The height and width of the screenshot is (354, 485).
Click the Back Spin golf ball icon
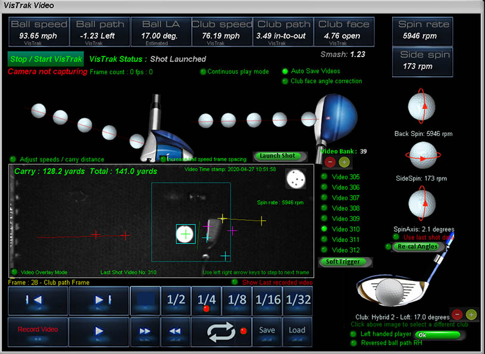tap(421, 106)
